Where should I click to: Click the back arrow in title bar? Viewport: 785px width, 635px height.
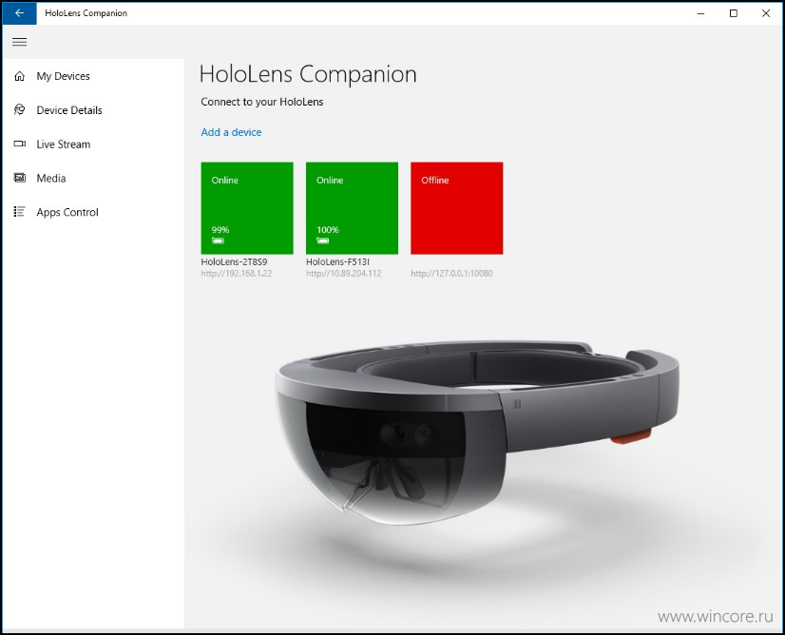20,13
